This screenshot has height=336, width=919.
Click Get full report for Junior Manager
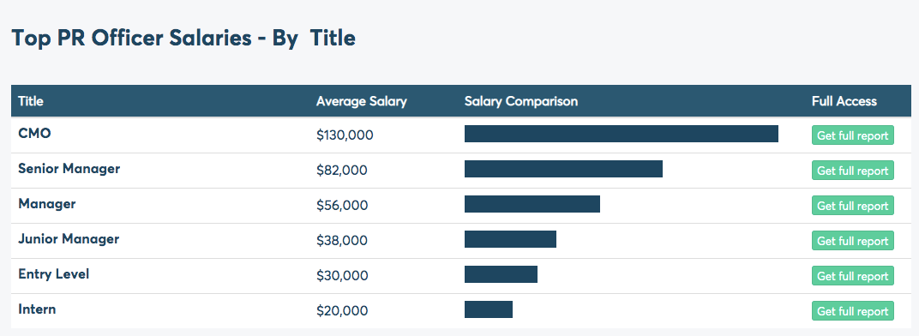[853, 240]
